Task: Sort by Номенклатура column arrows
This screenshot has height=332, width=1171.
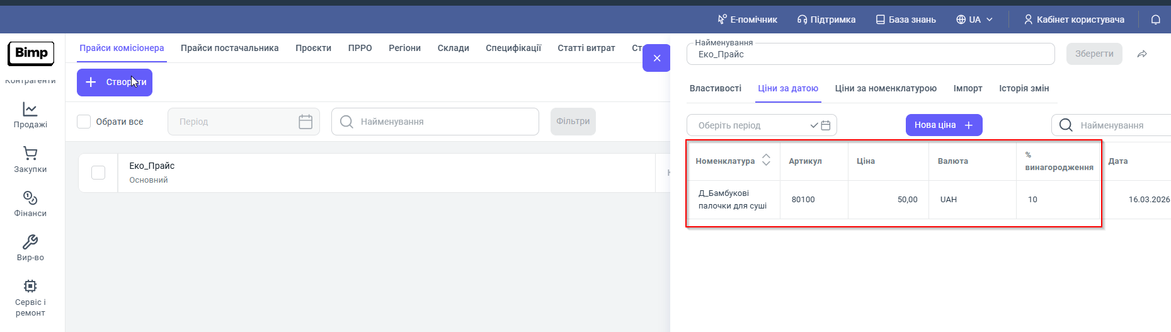Action: coord(766,160)
